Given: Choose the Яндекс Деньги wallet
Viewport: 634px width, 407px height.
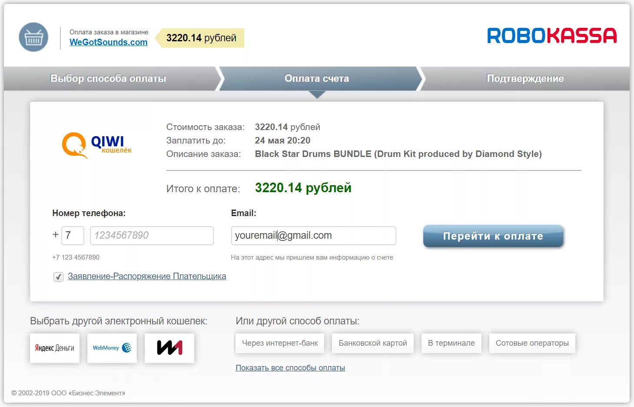Looking at the screenshot, I should pos(55,348).
